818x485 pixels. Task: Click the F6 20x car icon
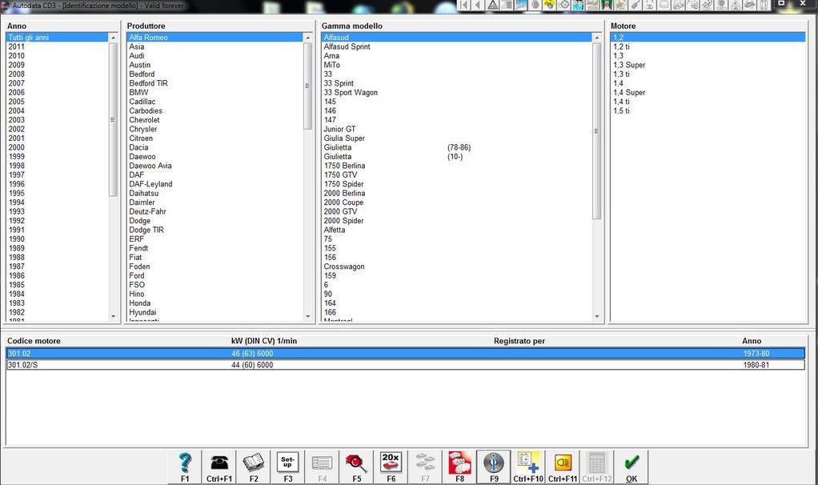pyautogui.click(x=391, y=467)
